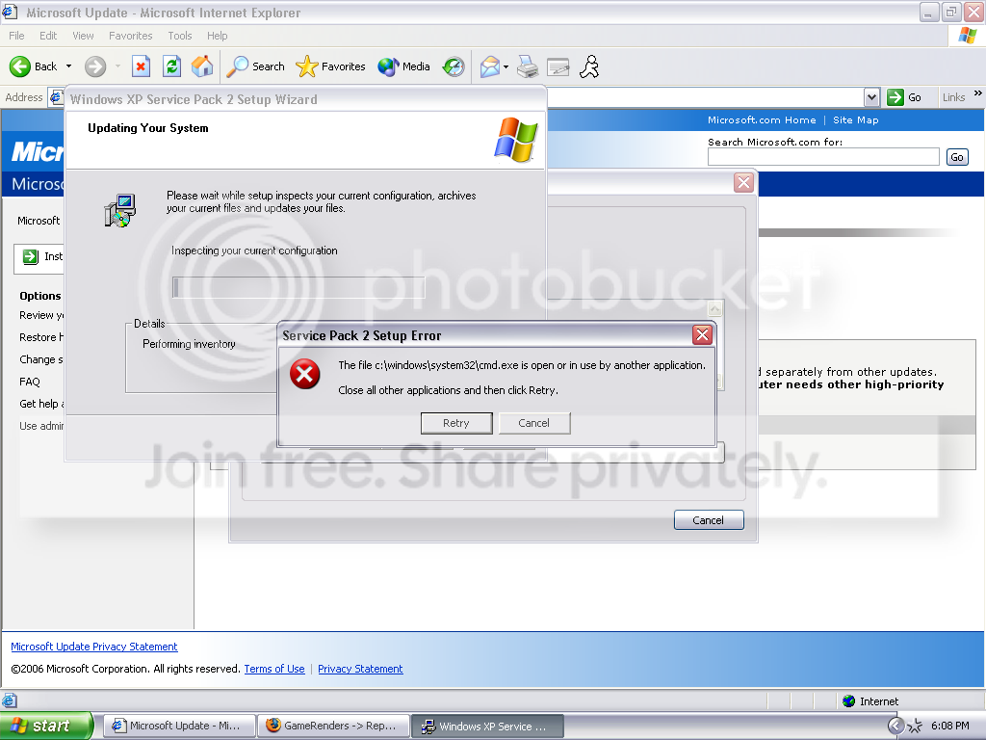Click the red error icon in dialog
The height and width of the screenshot is (740, 986).
(305, 375)
